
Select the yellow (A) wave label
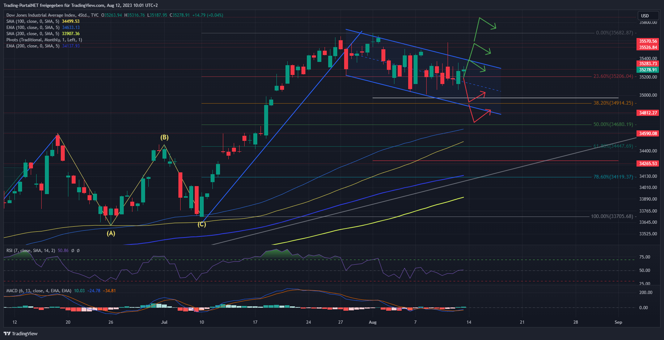[111, 234]
